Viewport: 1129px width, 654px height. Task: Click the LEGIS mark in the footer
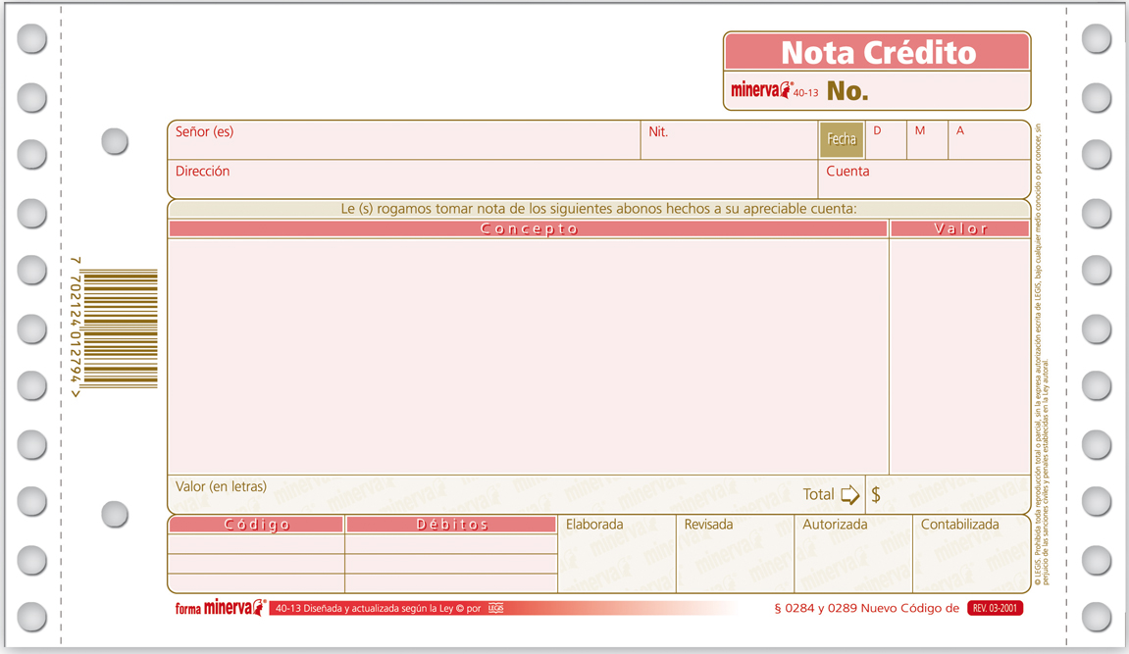[494, 608]
